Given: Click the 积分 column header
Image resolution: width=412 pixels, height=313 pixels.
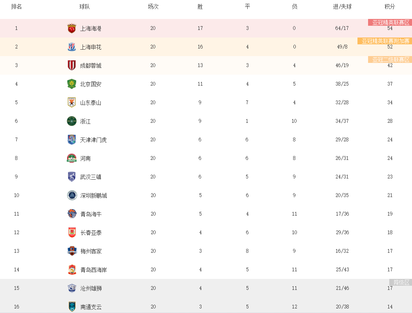Looking at the screenshot, I should [390, 6].
